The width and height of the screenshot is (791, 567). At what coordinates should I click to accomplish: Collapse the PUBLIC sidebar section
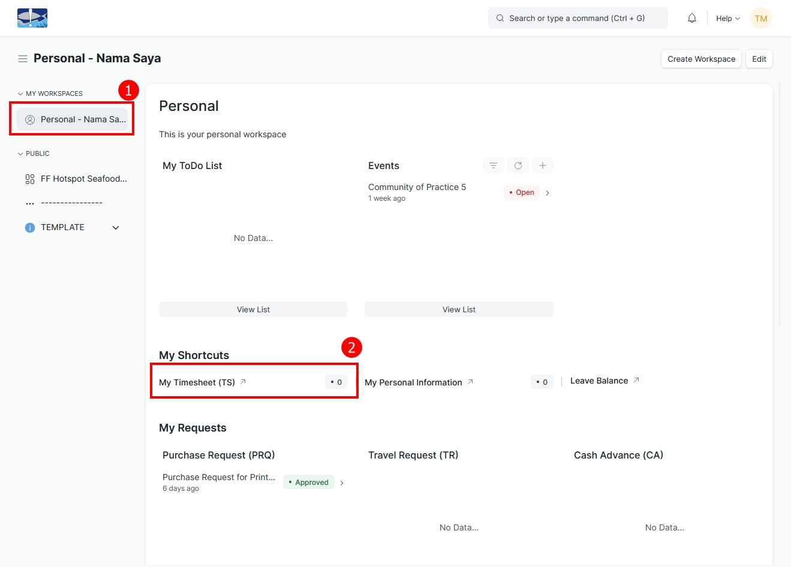pos(20,153)
